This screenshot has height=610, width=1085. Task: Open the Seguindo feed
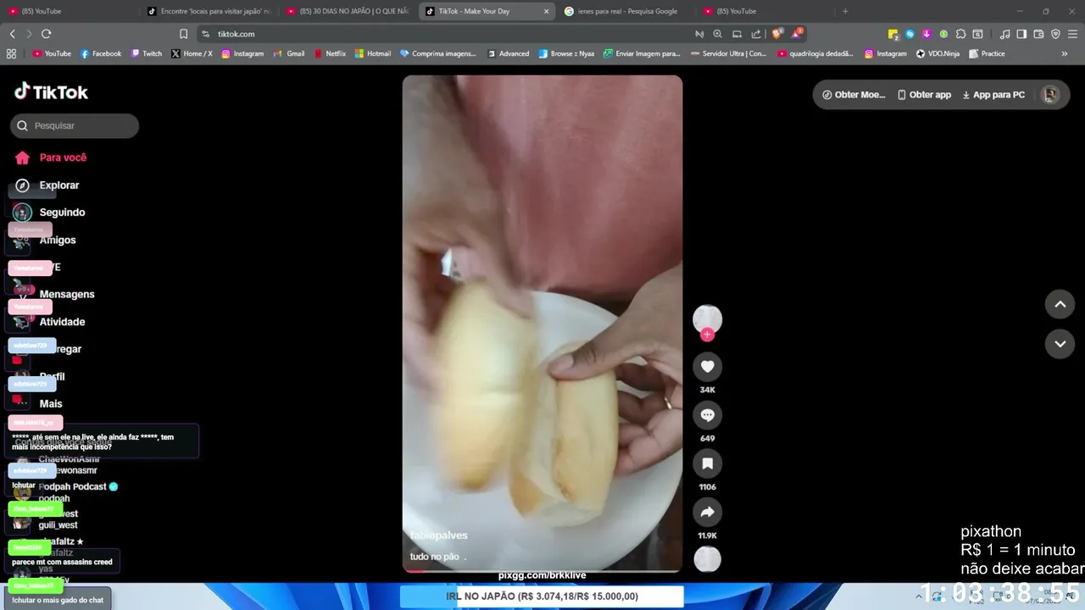pos(51,213)
